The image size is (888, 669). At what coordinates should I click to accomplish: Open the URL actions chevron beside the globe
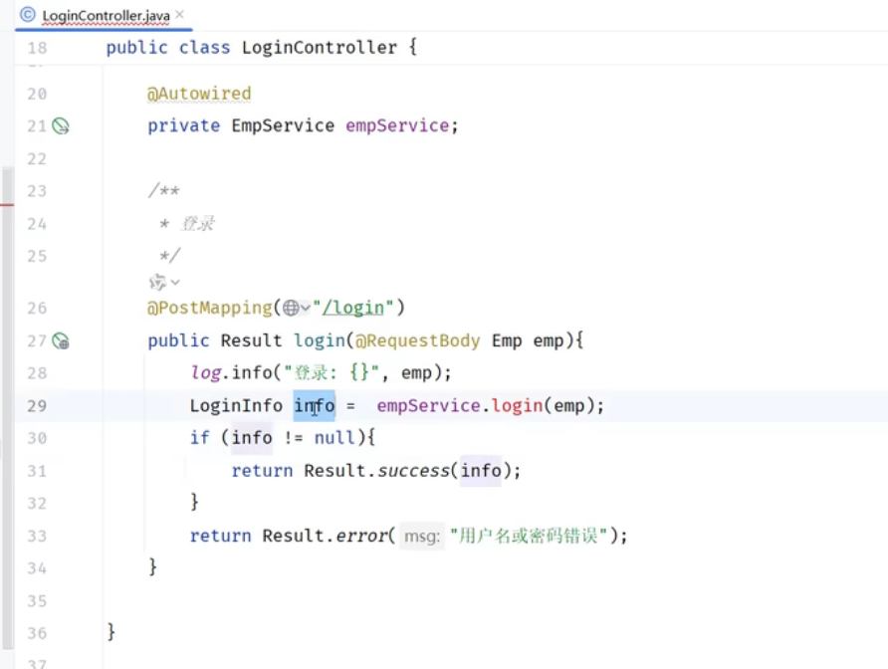(x=306, y=308)
